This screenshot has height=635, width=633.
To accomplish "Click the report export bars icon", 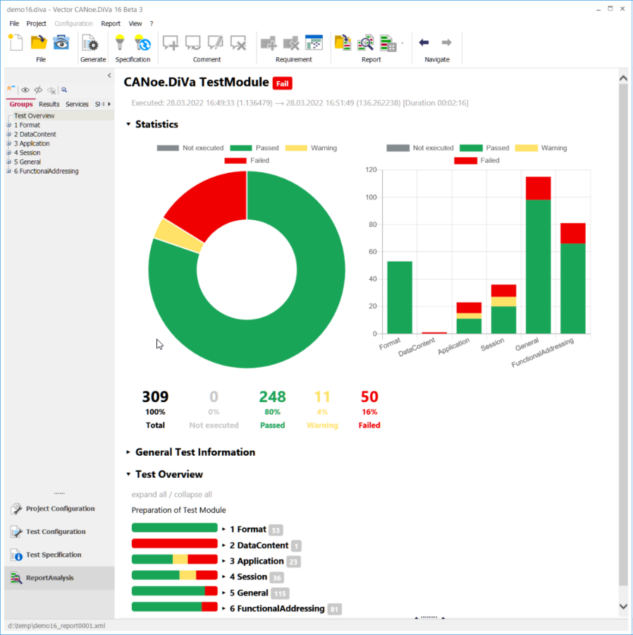I will pos(388,43).
